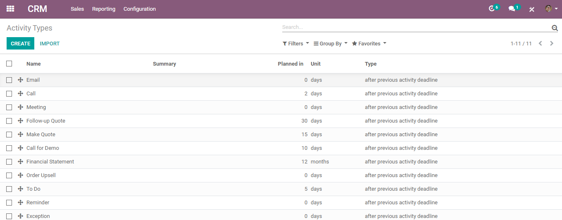Open the messages chat bubble icon
The image size is (562, 220).
(514, 8)
